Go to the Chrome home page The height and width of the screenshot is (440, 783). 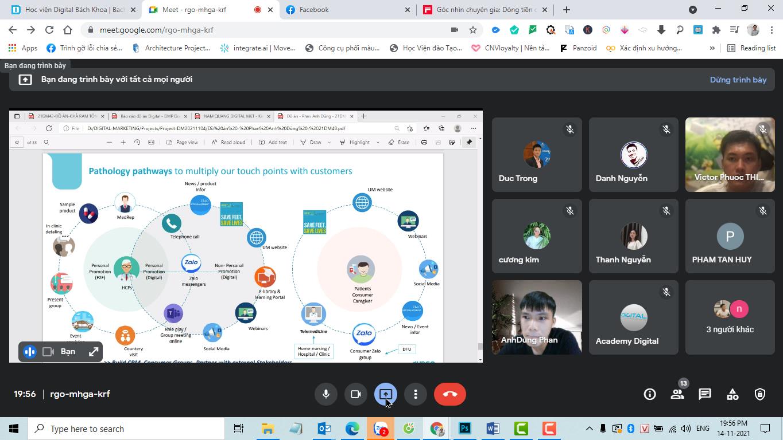coord(68,30)
